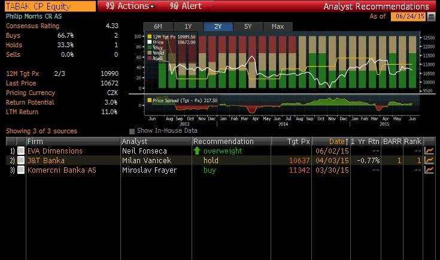Sort by the Analyst column header
This screenshot has width=440, height=260.
coord(156,142)
